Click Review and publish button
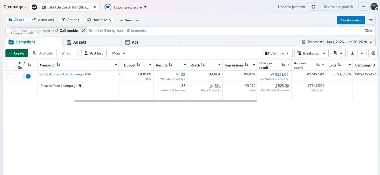Viewport: 380px width, 175px height. tap(339, 7)
